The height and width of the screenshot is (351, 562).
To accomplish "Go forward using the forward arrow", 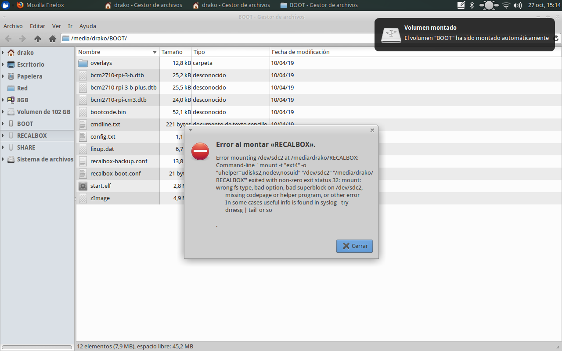I will (23, 39).
